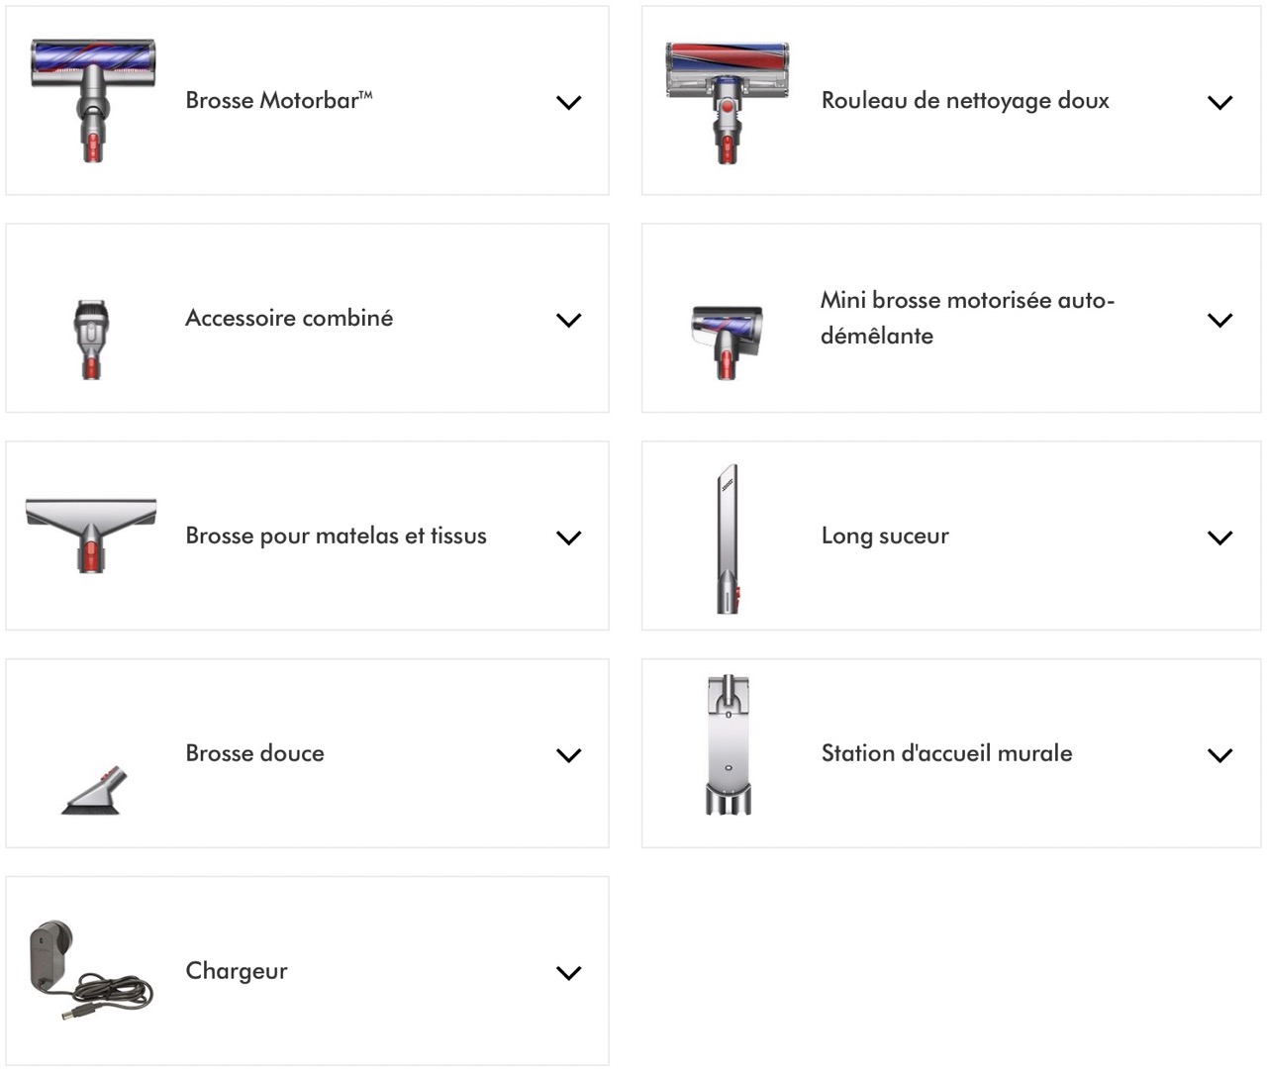
Task: Expand Brosse pour matelas et tissus chevron
Action: [x=568, y=537]
